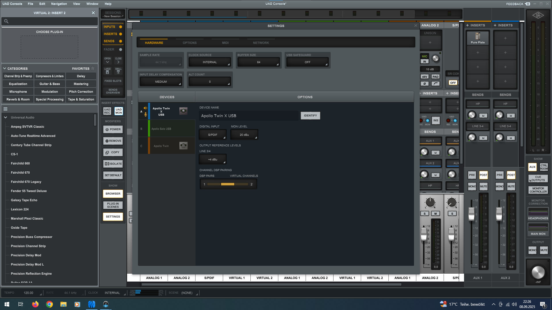Open the Buffer Size dropdown
The image size is (552, 310).
pyautogui.click(x=258, y=62)
